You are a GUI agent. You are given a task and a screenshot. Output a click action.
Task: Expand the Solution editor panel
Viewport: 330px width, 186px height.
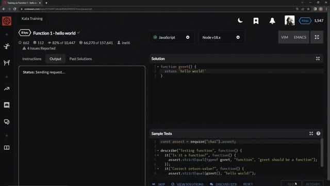[x=318, y=58]
